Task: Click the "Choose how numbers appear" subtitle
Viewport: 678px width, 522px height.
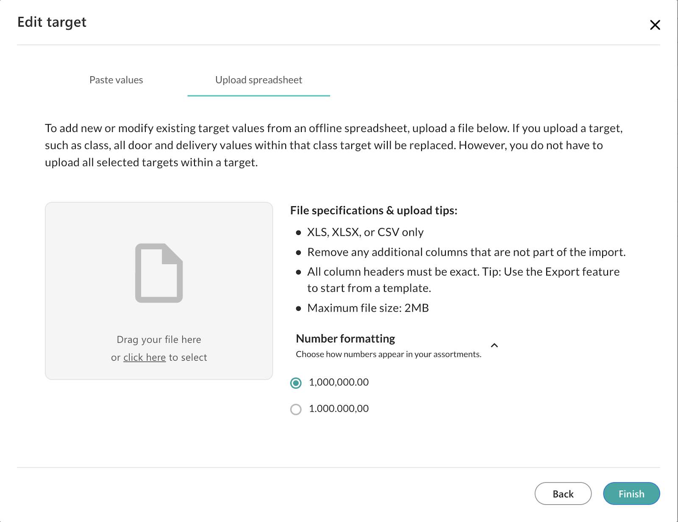Action: (x=388, y=354)
